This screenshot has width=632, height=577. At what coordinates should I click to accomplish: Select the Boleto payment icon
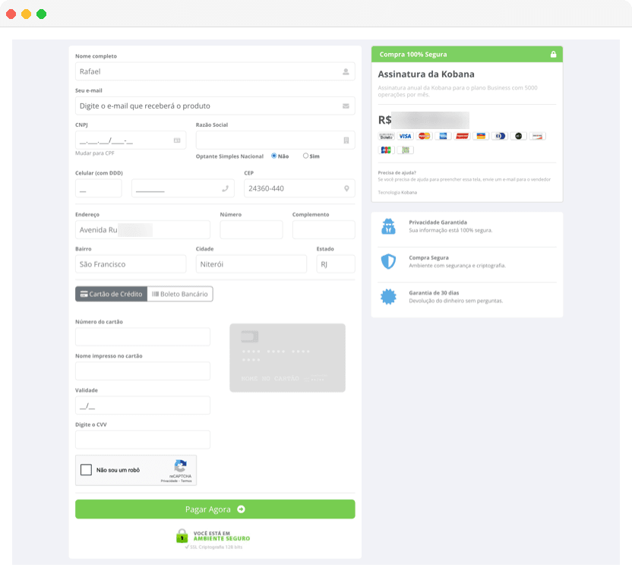tap(387, 136)
